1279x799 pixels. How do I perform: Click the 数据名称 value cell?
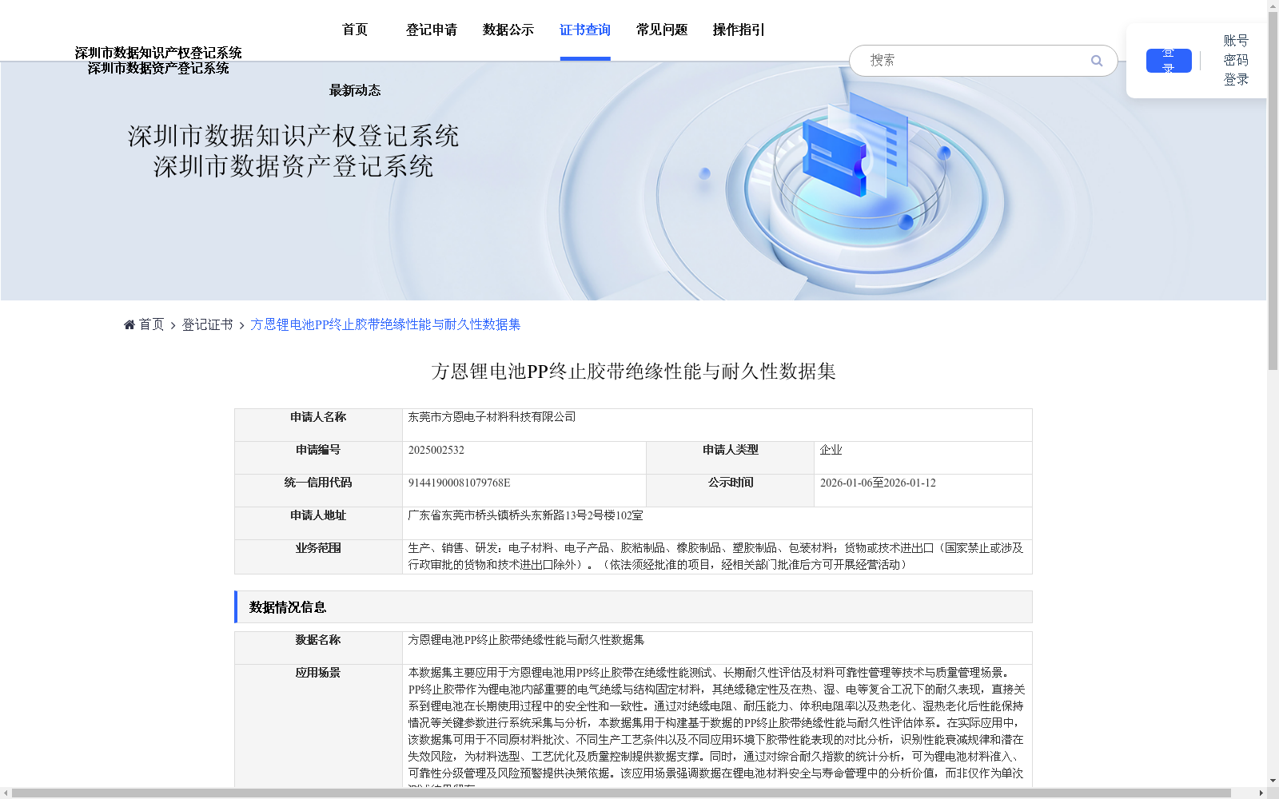pos(717,648)
